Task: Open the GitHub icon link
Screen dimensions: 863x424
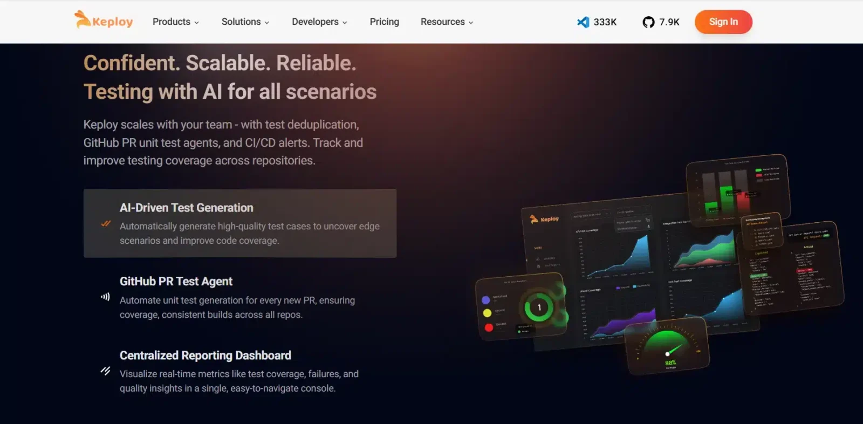Action: 648,22
